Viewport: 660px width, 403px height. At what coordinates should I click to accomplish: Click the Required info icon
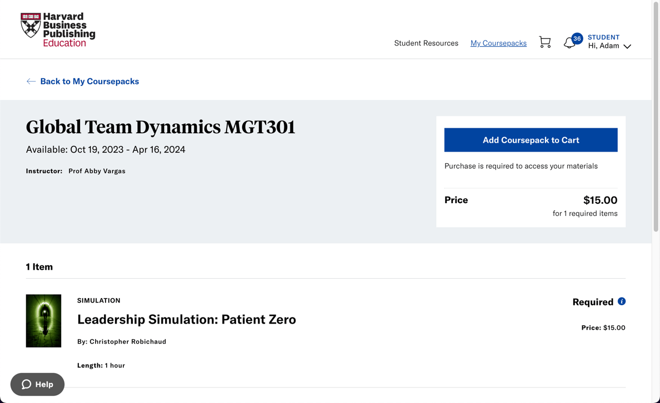point(622,301)
